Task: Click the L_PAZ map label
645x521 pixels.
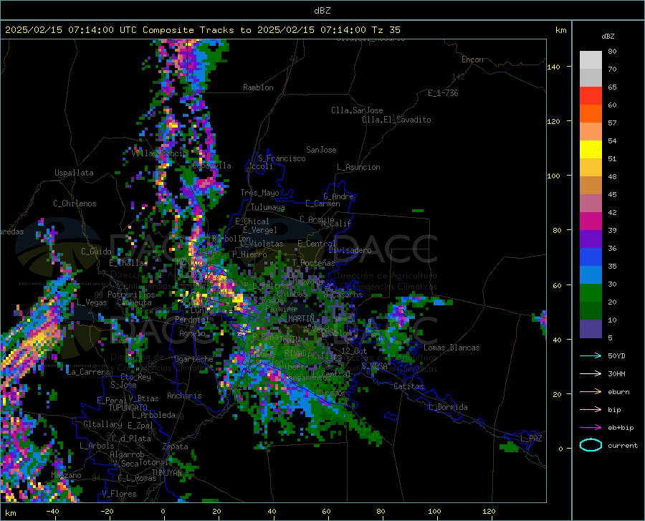Action: coord(531,439)
